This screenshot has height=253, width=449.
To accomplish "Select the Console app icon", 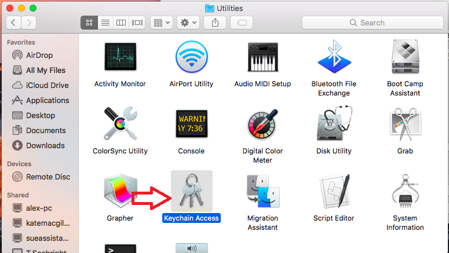I will [x=192, y=123].
